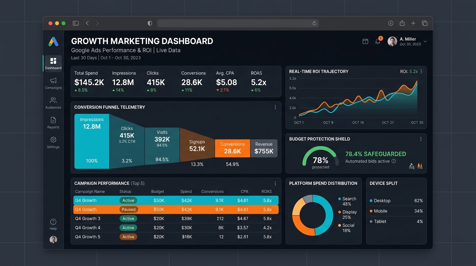Select the orange Conversions 28.6K funnel block
476x266 pixels.
(232, 148)
